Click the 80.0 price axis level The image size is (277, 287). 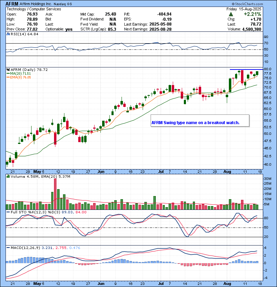pyautogui.click(x=268, y=69)
